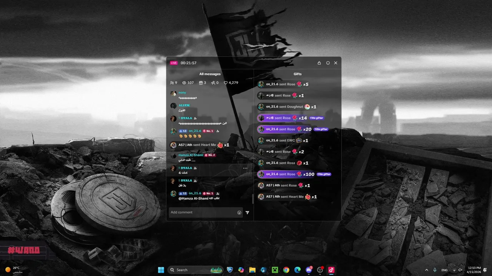Click the 'on_21.6 sent Rose x5' gift row

tap(283, 84)
